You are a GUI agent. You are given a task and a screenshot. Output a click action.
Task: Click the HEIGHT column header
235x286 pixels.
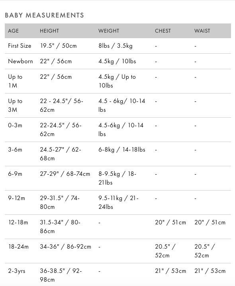(49, 31)
